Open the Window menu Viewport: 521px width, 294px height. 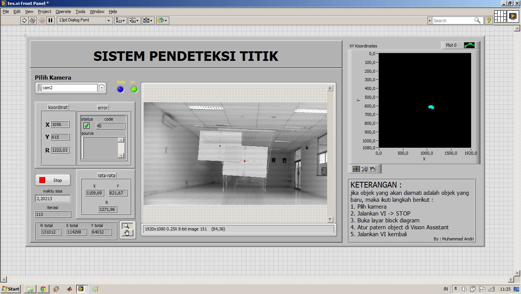coord(97,11)
